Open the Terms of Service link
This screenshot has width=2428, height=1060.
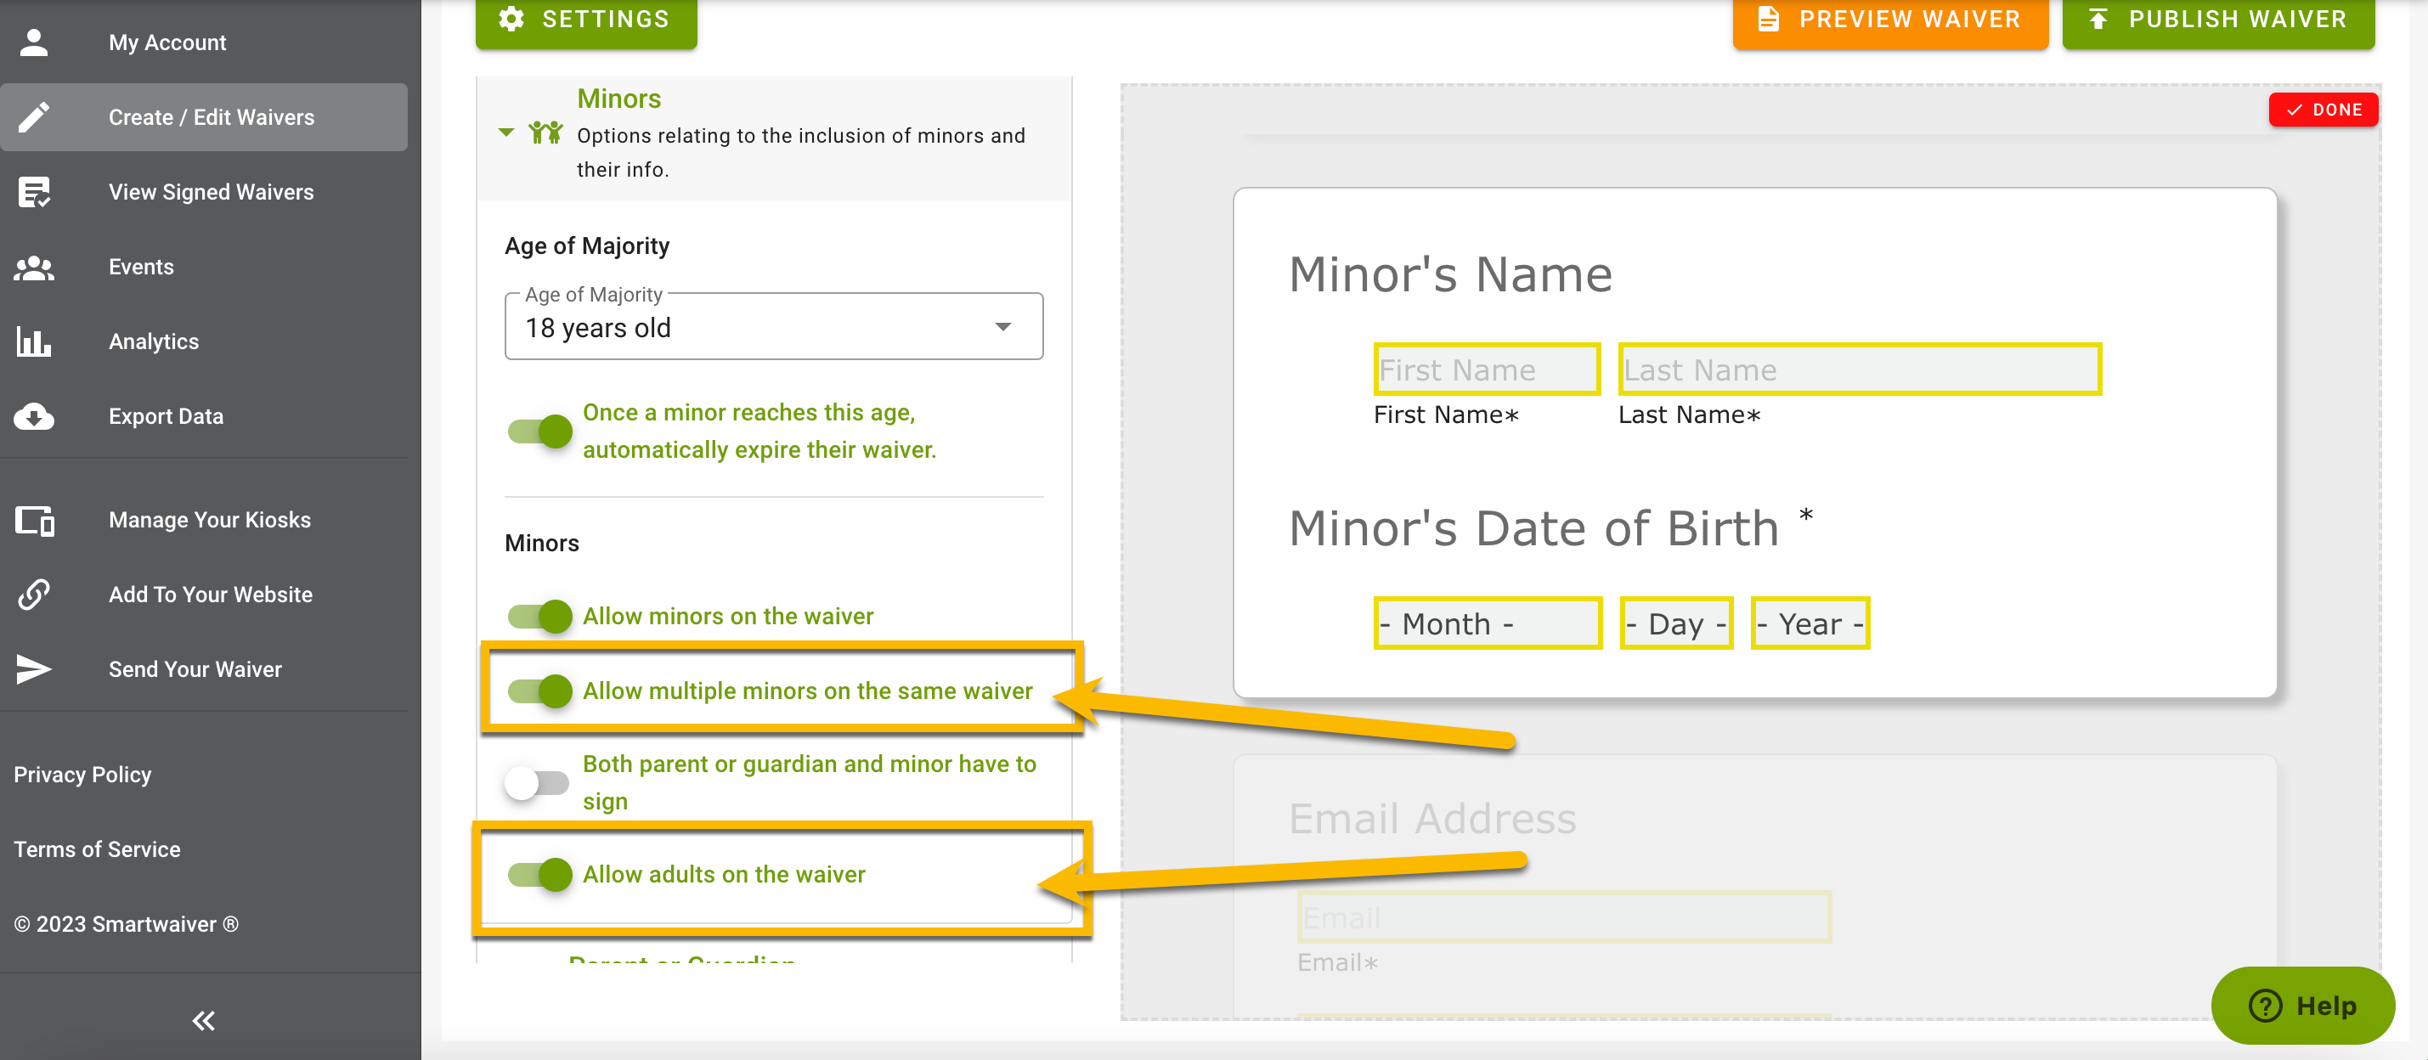97,849
